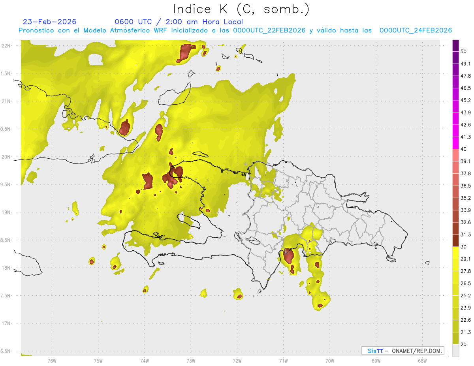
Task: Click the latitude label "20N"
Action: [6, 157]
